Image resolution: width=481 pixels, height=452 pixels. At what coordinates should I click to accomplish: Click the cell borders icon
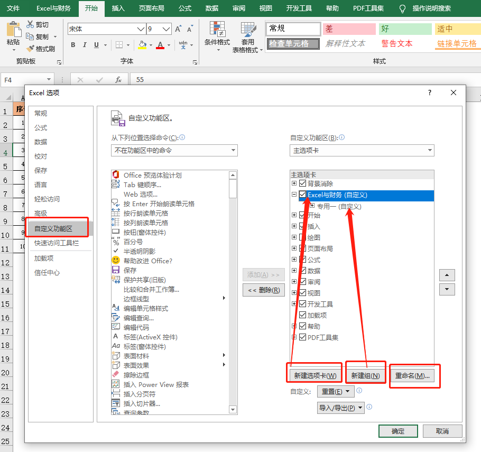pos(119,45)
